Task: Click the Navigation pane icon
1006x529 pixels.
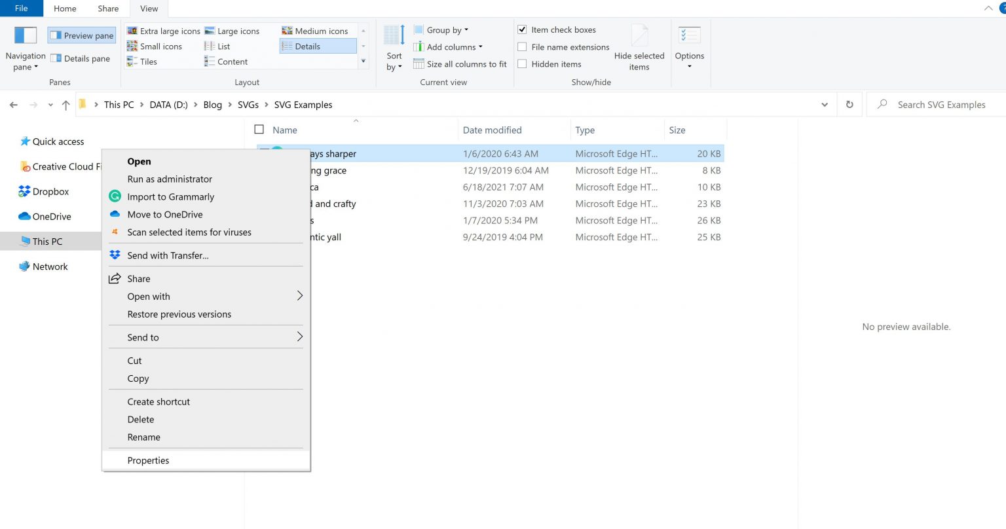Action: [26, 35]
